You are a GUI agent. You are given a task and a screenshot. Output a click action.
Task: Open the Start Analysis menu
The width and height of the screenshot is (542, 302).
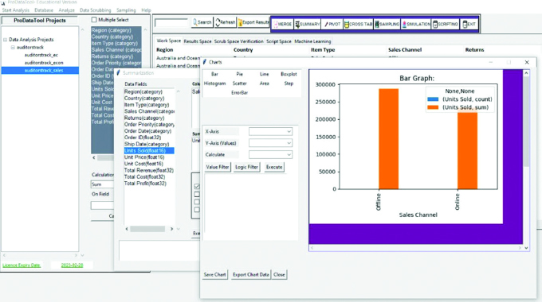16,10
